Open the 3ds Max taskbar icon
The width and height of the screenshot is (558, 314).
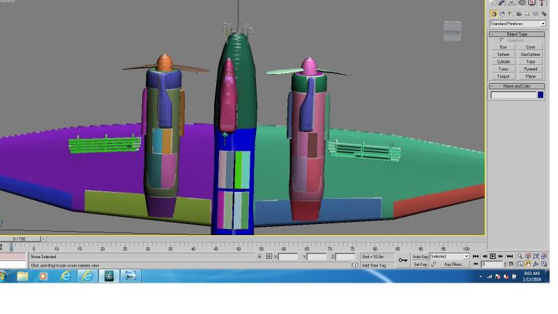(x=109, y=276)
